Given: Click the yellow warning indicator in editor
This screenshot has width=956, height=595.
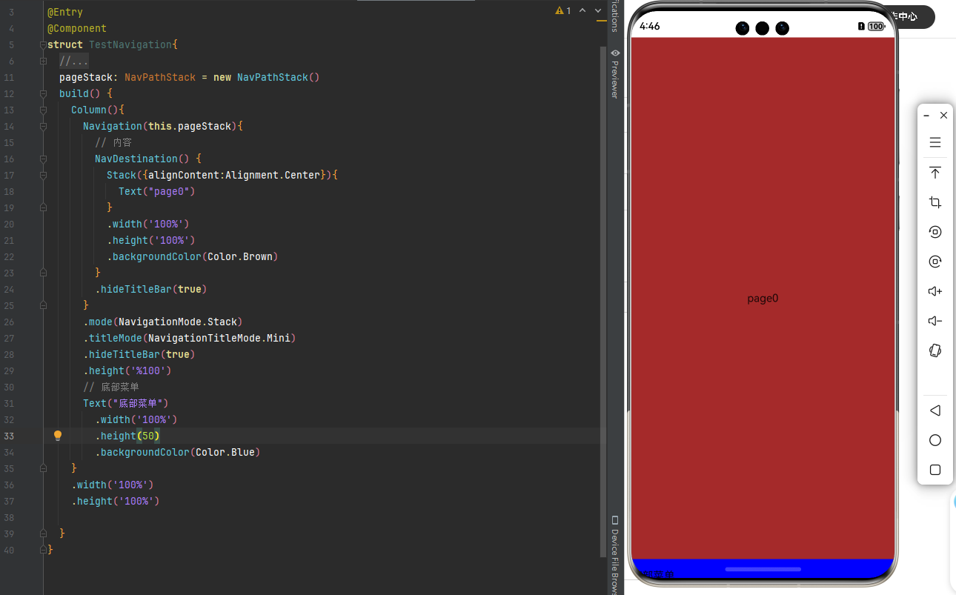Looking at the screenshot, I should 563,11.
